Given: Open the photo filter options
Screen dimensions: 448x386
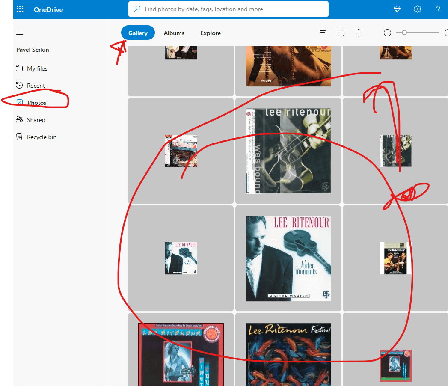Looking at the screenshot, I should pos(322,33).
